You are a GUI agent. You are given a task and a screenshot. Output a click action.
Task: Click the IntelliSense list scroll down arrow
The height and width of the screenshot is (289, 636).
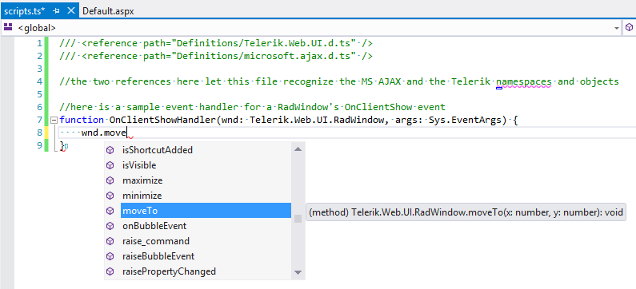click(298, 272)
